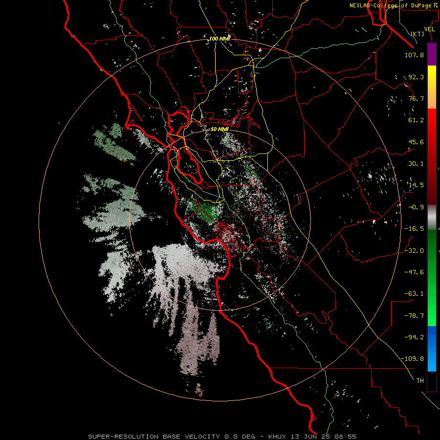440x440 pixels.
Task: Click the [KT] units label
Action: [418, 34]
